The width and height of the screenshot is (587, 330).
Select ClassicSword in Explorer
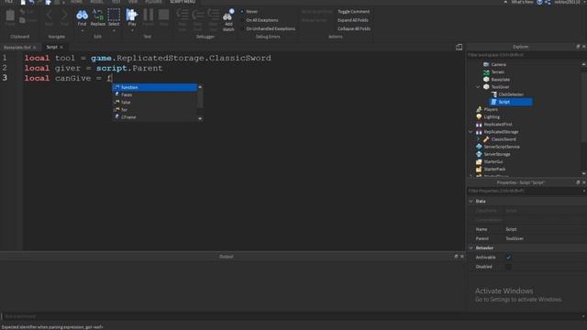(504, 139)
